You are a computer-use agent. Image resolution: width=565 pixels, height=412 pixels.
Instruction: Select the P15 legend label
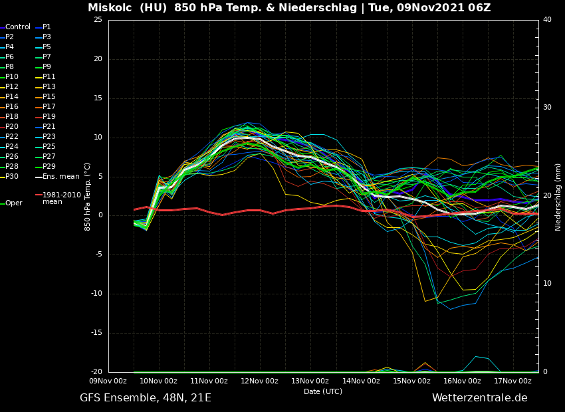pos(49,97)
